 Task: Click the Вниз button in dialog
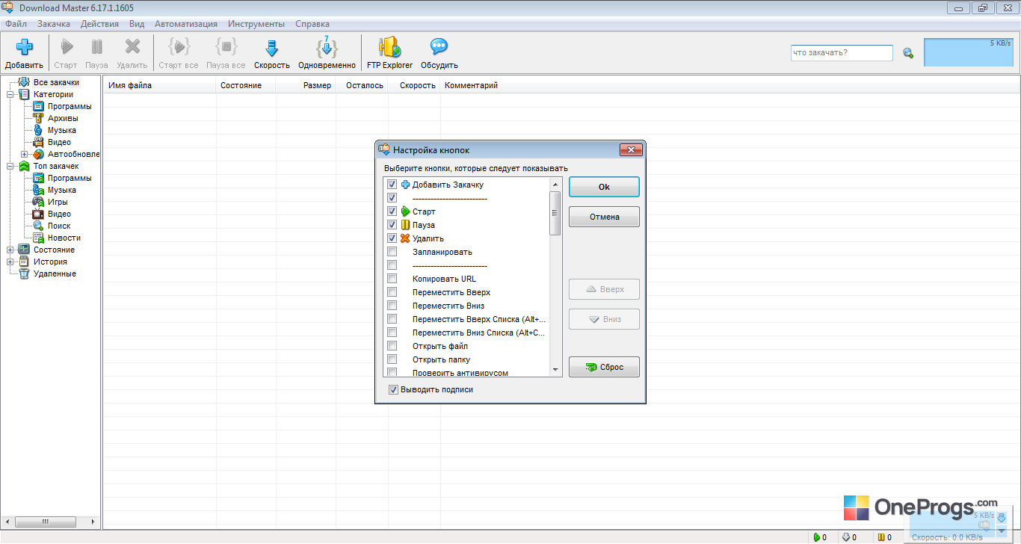pyautogui.click(x=604, y=319)
